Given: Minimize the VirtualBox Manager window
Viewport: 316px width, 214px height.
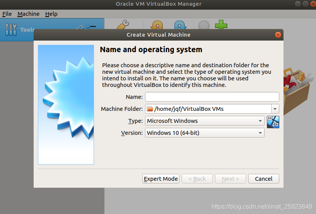Looking at the screenshot, I should coord(298,4).
